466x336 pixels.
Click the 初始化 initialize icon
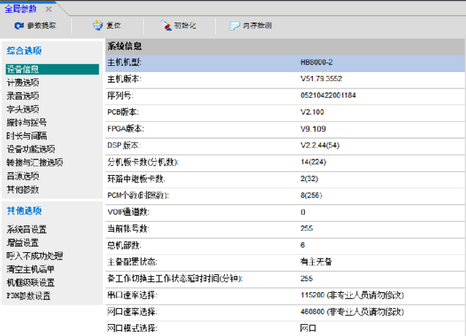tap(166, 25)
